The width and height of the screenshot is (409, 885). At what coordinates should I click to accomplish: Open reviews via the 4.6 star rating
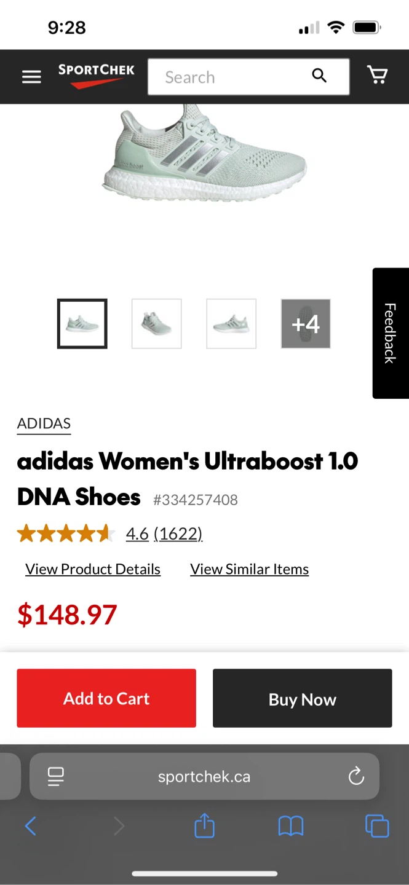(x=137, y=533)
